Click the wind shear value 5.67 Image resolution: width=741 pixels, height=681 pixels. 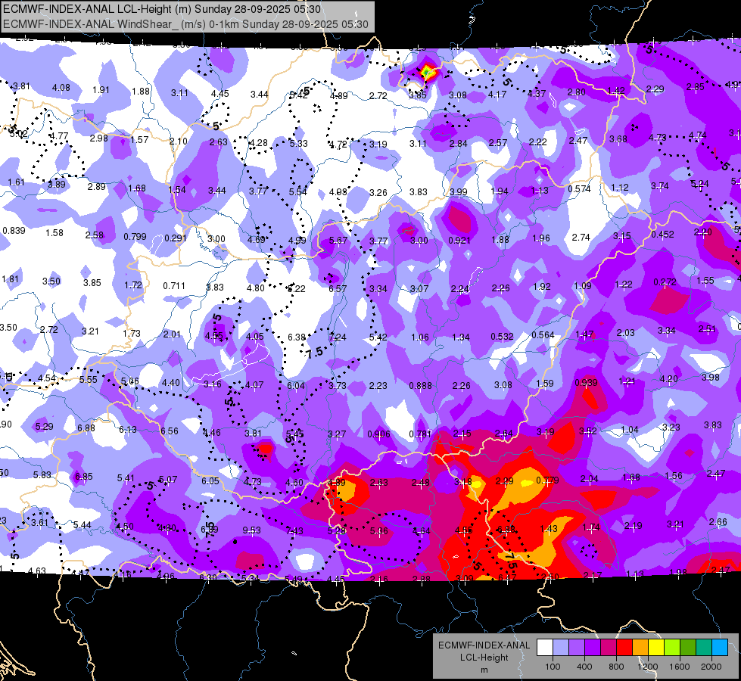pos(338,240)
